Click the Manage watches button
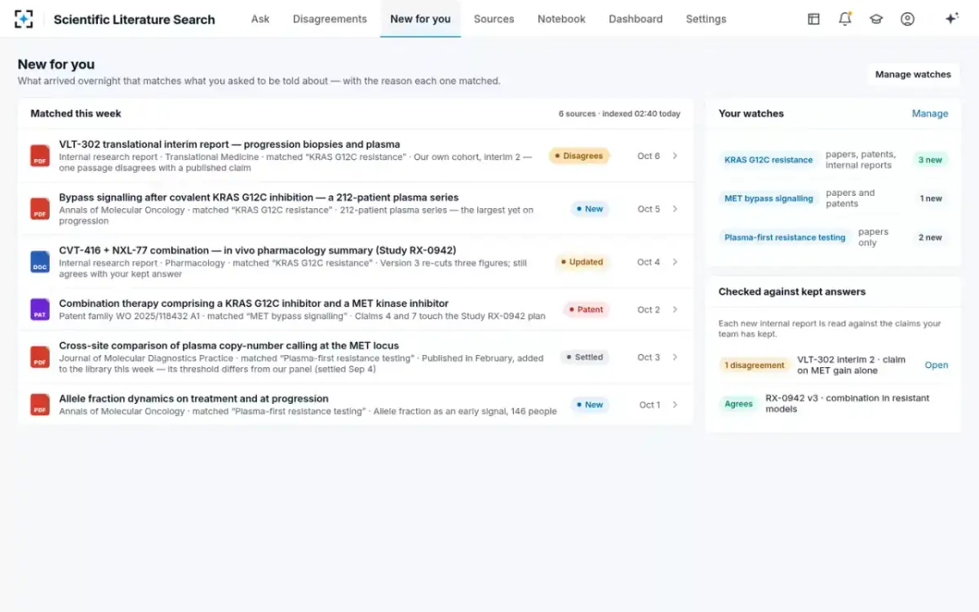 pyautogui.click(x=913, y=74)
